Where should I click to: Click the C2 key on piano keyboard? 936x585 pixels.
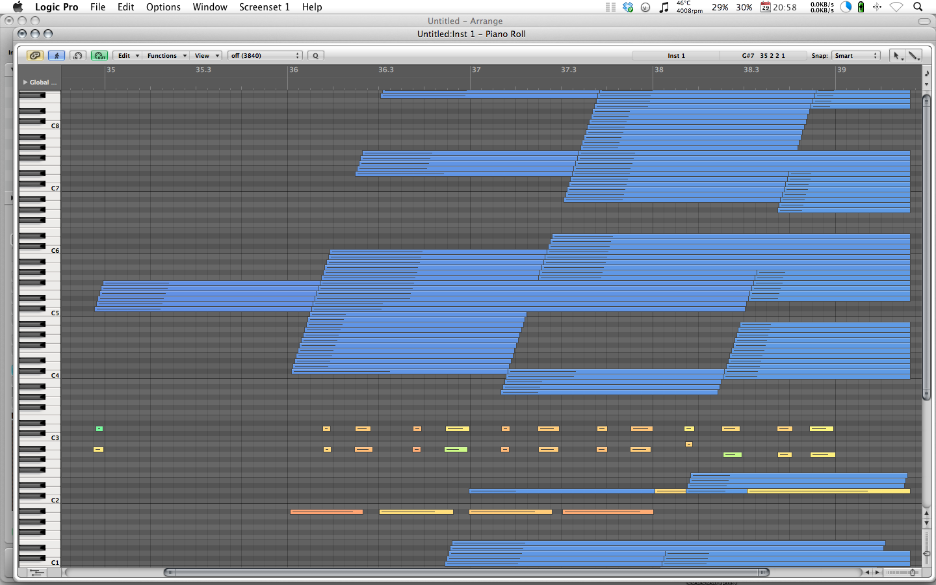(40, 500)
